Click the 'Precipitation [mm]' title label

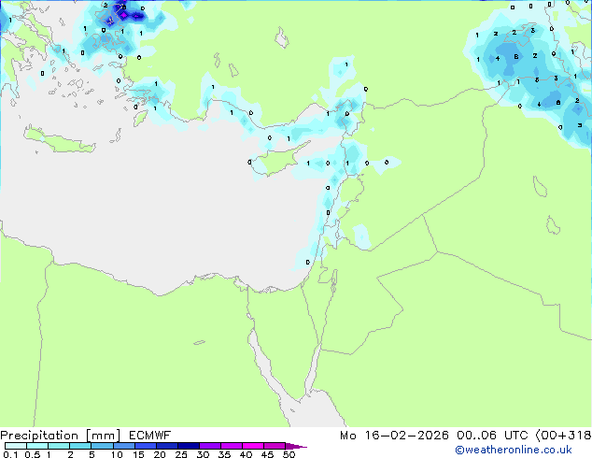[x=61, y=436]
